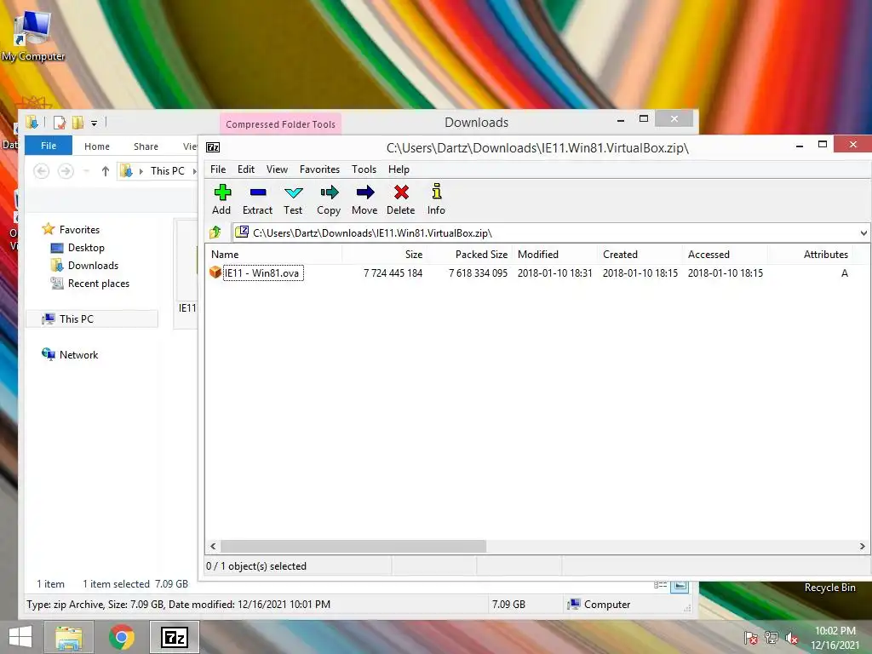The image size is (872, 654).
Task: Select Favorites in the navigation pane
Action: [x=79, y=230]
